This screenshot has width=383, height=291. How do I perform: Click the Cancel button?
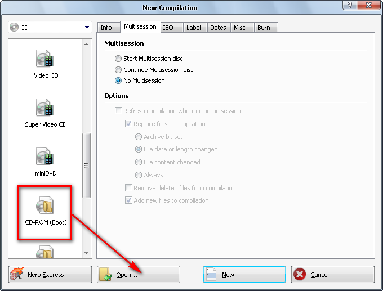(333, 275)
